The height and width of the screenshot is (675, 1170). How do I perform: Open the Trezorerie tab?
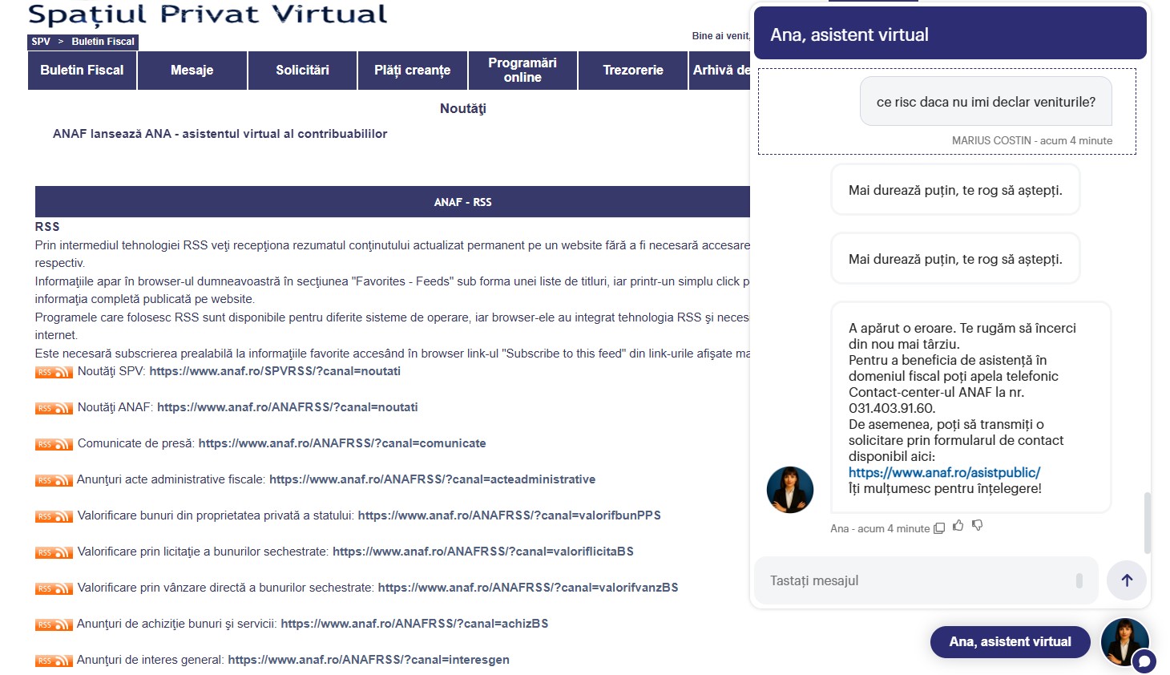tap(633, 71)
